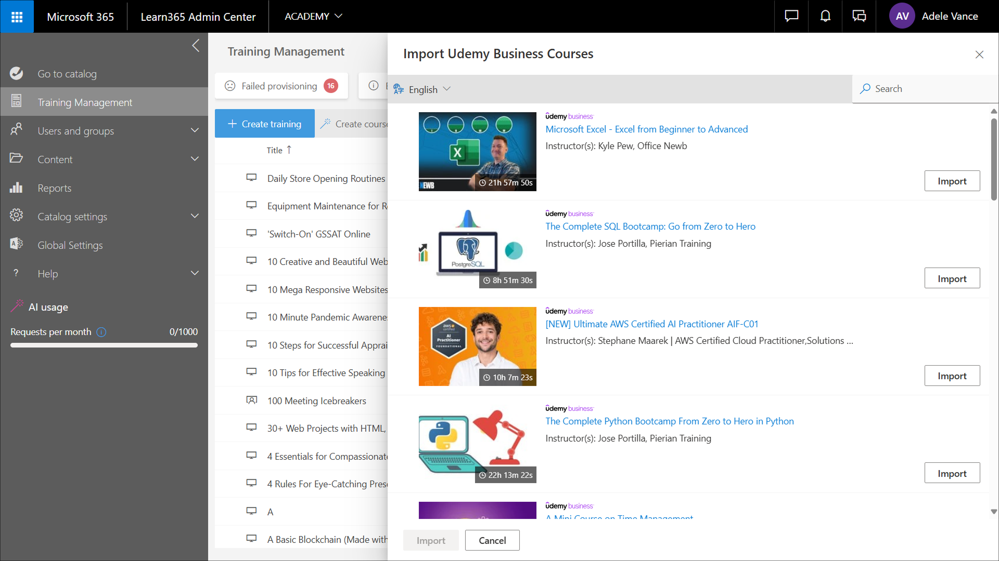Open the Microsoft 365 app launcher waffle
The width and height of the screenshot is (999, 561).
pos(17,17)
